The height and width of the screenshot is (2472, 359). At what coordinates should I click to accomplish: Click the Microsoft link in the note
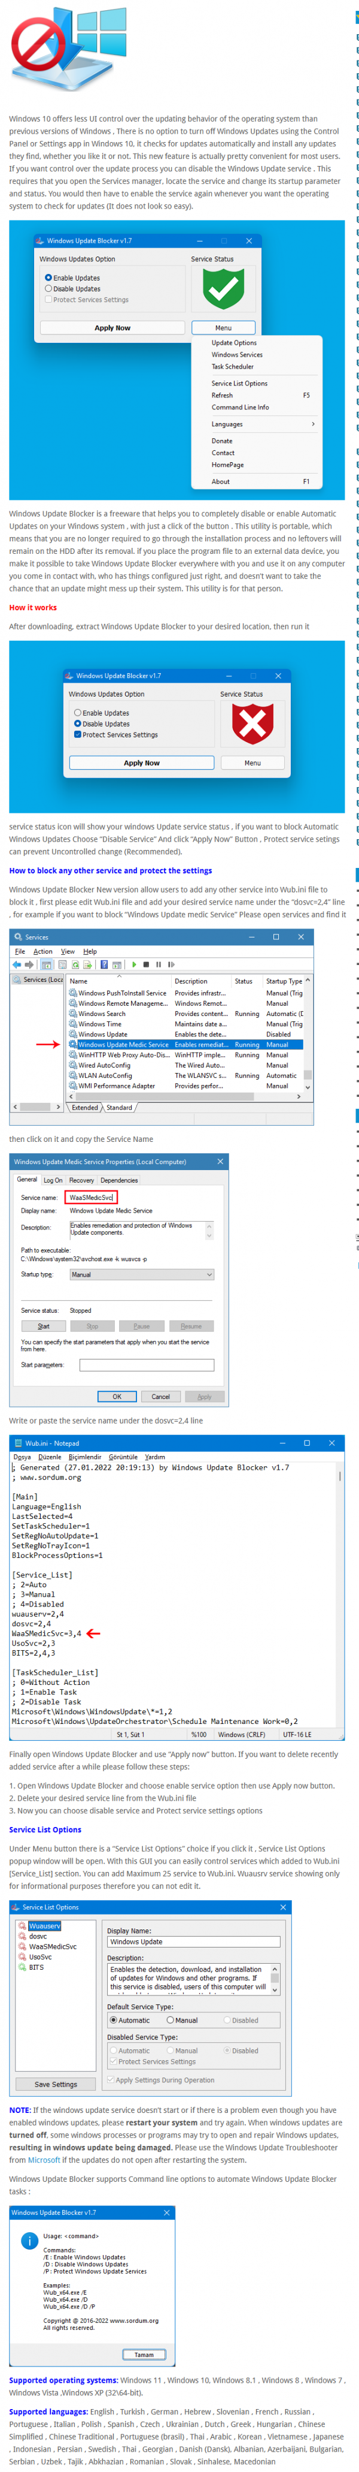pos(44,2160)
